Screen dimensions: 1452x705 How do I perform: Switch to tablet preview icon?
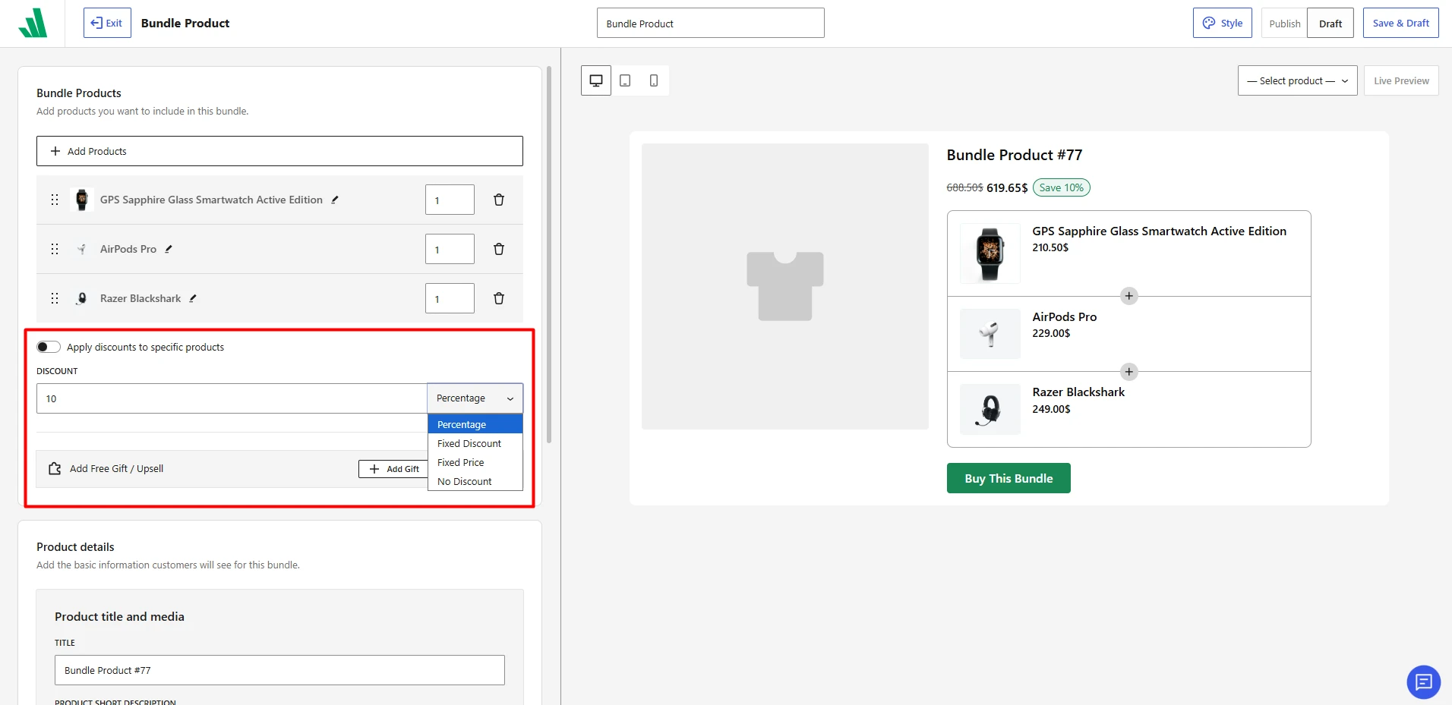[x=625, y=80]
